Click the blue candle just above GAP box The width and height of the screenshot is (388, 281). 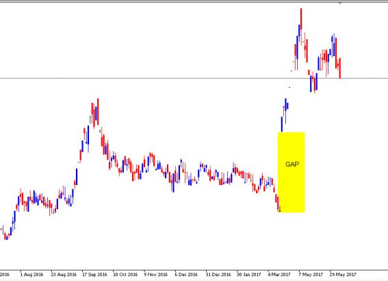[282, 124]
